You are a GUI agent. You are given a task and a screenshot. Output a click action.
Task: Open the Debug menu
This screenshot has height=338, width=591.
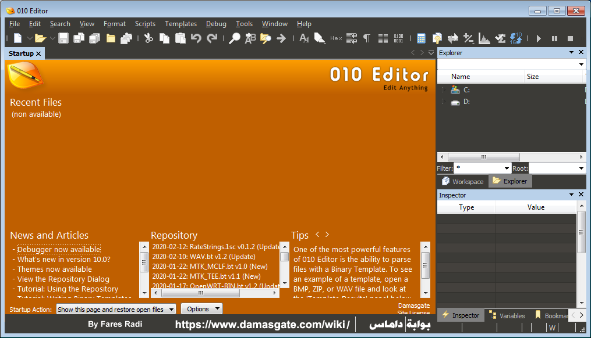coord(216,24)
